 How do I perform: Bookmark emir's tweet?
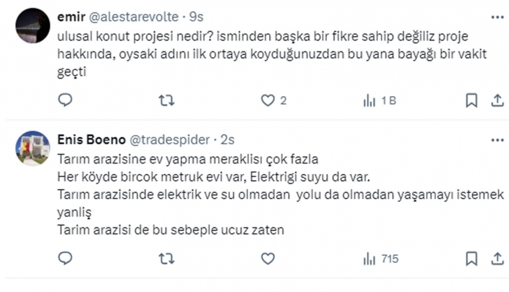click(x=472, y=102)
